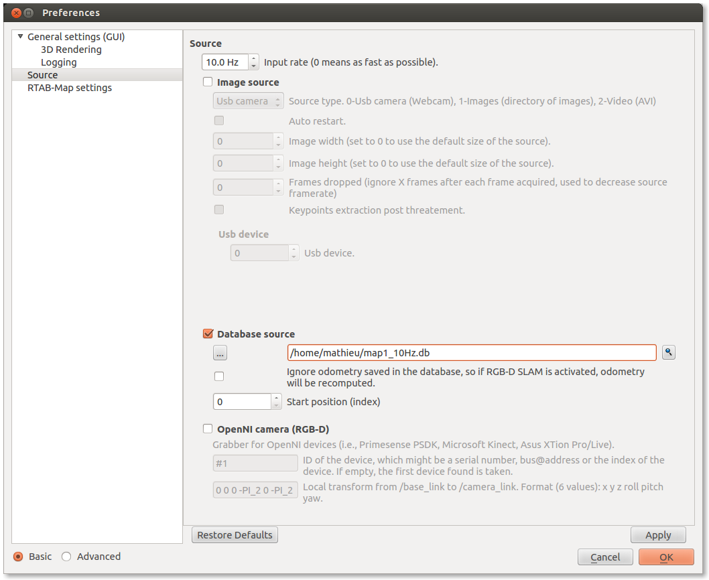This screenshot has height=580, width=709.
Task: Enable the Image source checkbox
Action: 208,82
